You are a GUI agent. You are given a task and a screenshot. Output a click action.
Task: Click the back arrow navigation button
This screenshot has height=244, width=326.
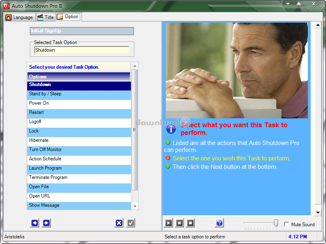(35, 223)
